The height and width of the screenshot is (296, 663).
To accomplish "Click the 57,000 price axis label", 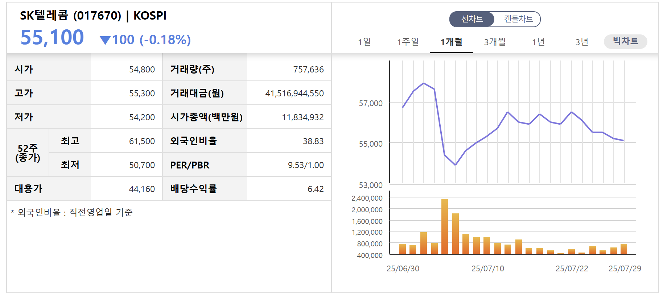I will (371, 103).
